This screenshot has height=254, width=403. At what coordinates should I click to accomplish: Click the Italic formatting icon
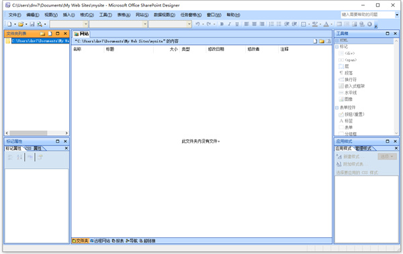pyautogui.click(x=229, y=24)
